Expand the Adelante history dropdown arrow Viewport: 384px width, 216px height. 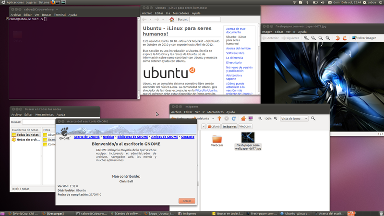pyautogui.click(x=213, y=119)
